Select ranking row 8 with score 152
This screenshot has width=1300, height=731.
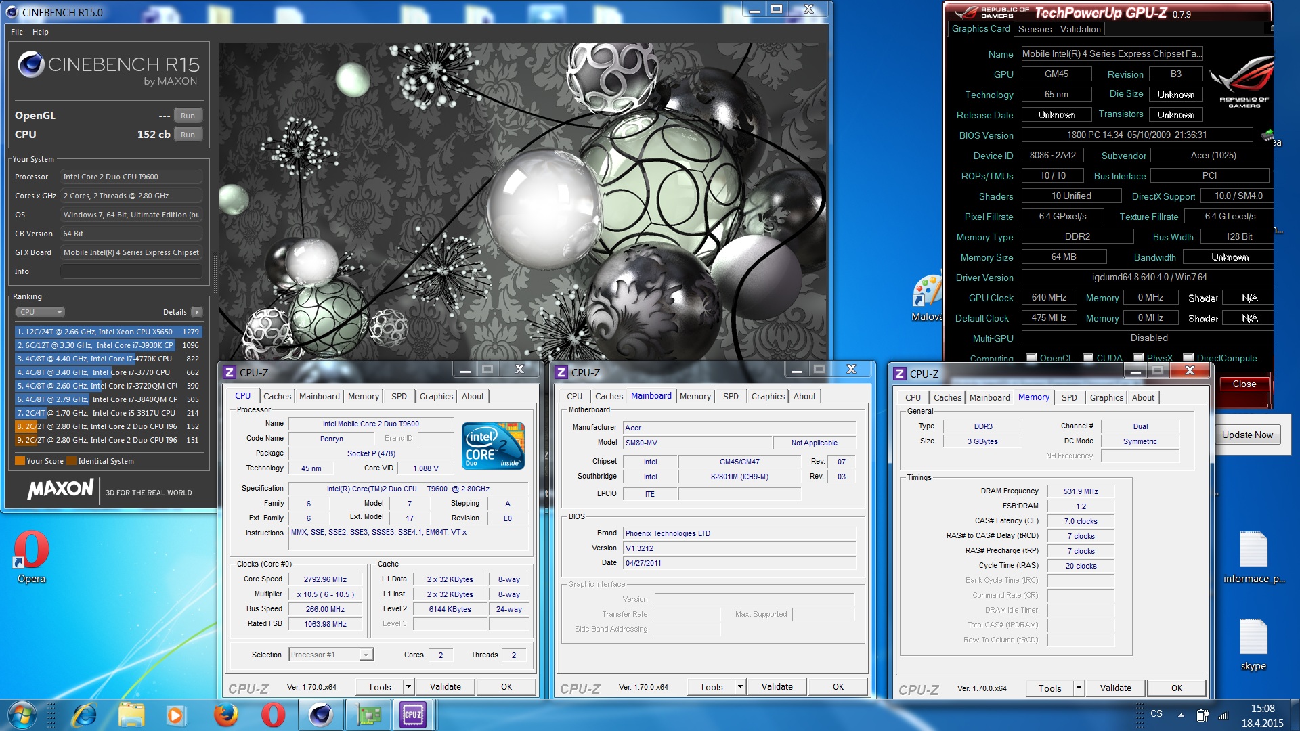click(108, 426)
